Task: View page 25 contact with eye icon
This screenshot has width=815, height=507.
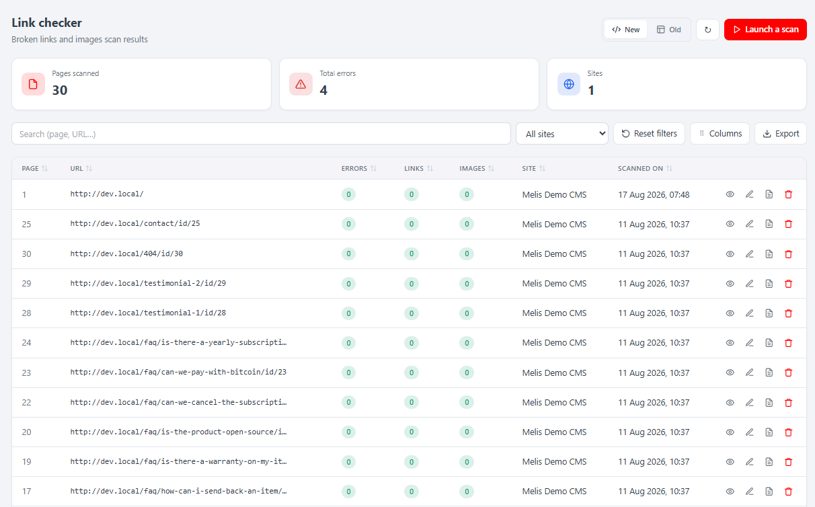Action: 730,224
